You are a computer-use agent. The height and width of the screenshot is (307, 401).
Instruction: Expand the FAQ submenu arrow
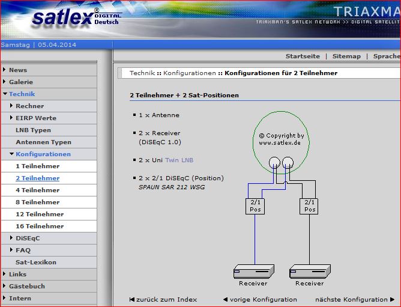pos(11,250)
